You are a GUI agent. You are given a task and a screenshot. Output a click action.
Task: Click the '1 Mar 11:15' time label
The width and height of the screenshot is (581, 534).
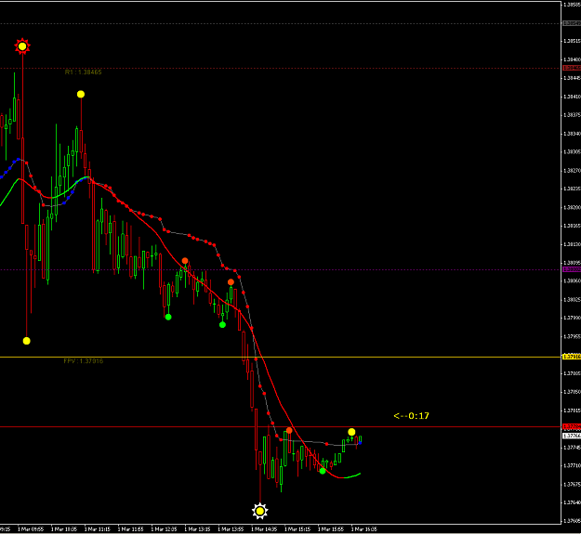point(98,529)
